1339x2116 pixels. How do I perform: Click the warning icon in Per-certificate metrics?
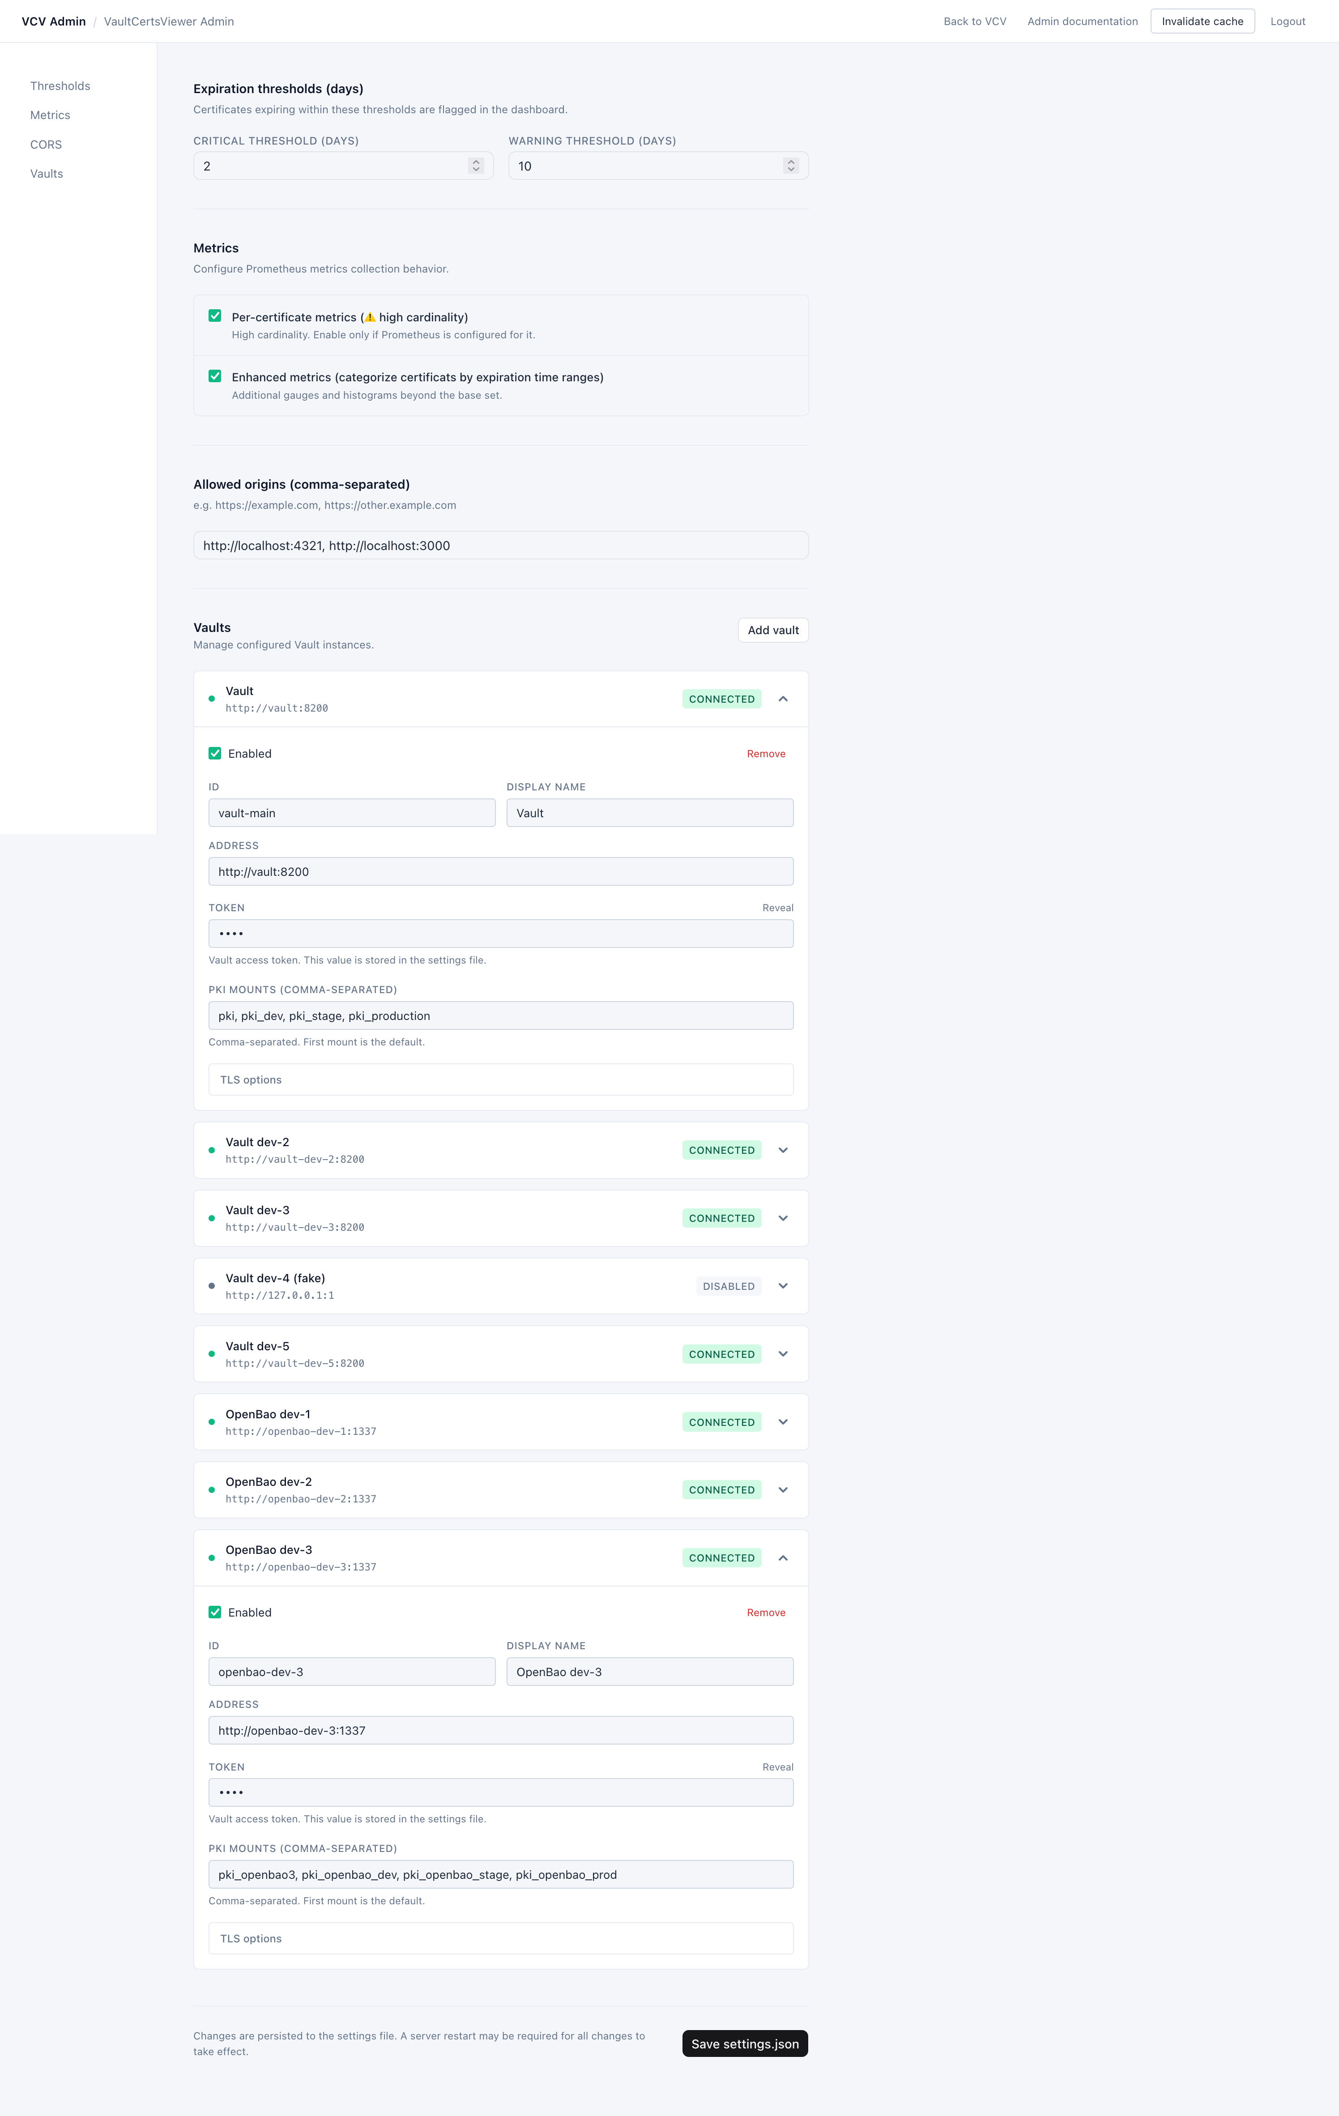click(x=370, y=317)
